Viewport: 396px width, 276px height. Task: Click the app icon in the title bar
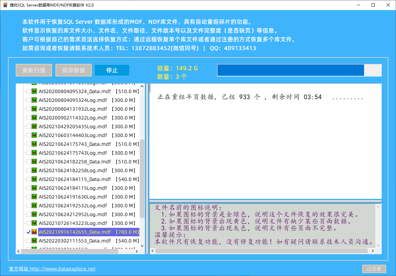click(5, 5)
